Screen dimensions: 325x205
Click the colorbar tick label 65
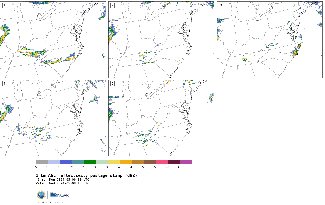[x=180, y=167]
